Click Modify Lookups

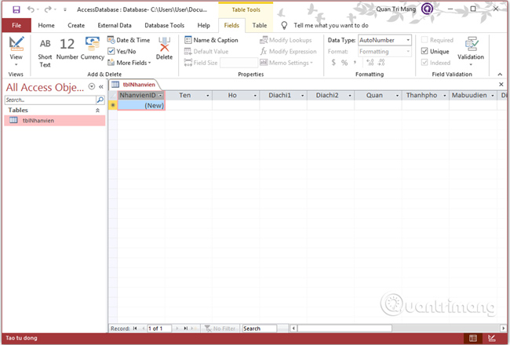tap(286, 40)
